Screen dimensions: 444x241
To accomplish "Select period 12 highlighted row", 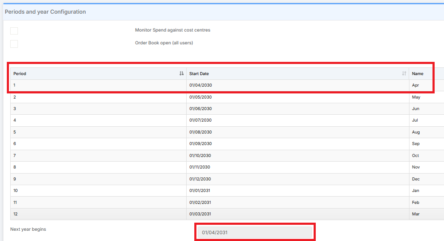I will tap(16, 214).
